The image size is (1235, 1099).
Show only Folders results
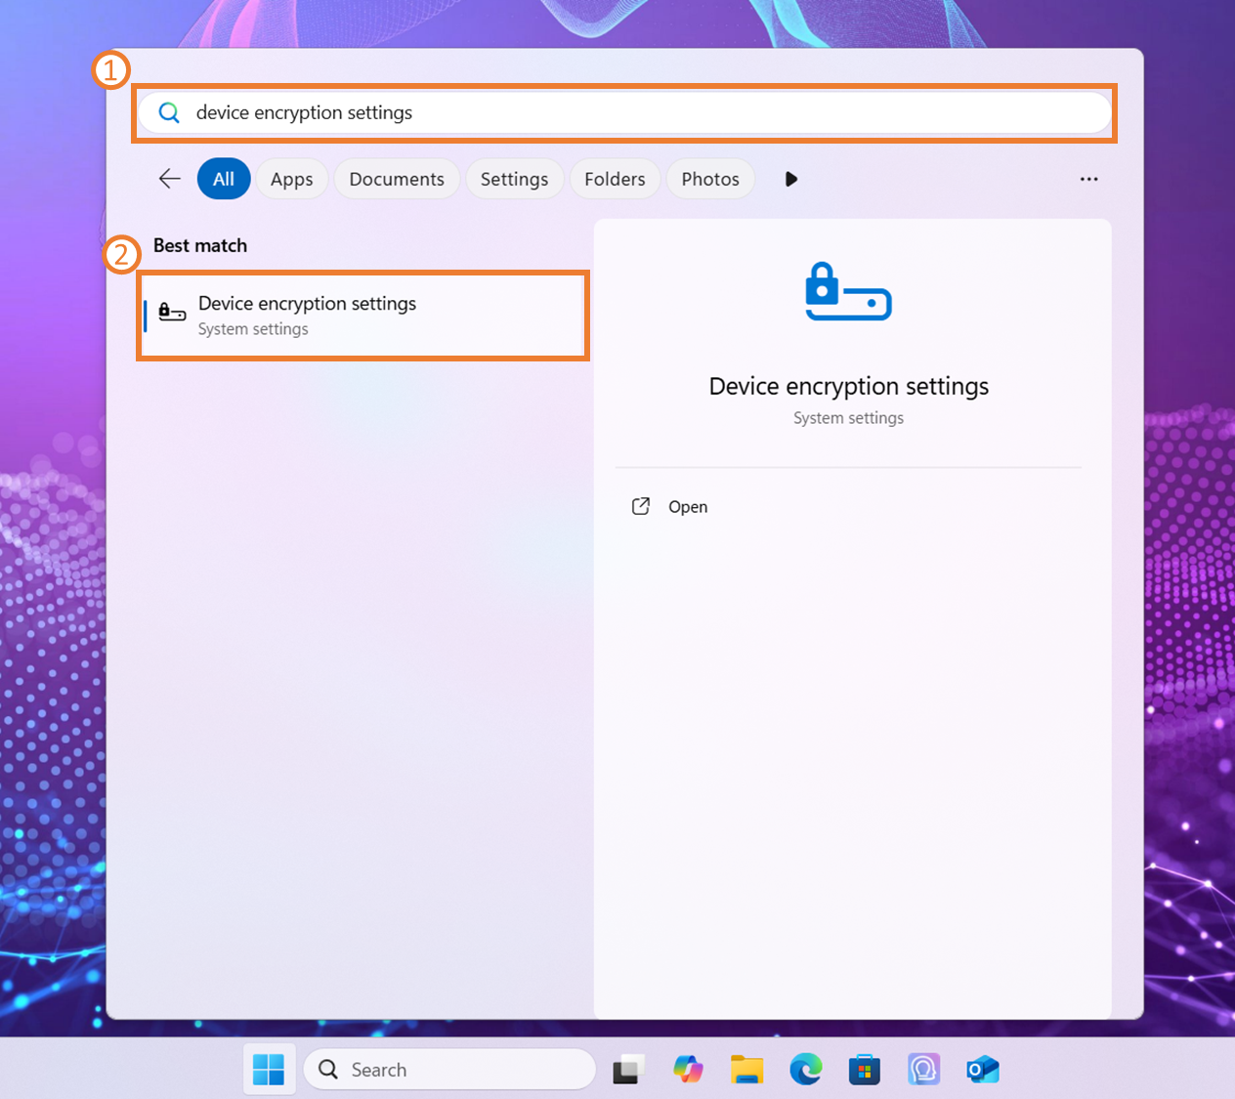[x=615, y=179]
